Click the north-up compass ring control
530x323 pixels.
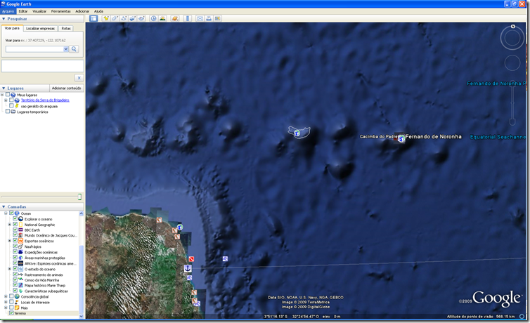coord(512,38)
